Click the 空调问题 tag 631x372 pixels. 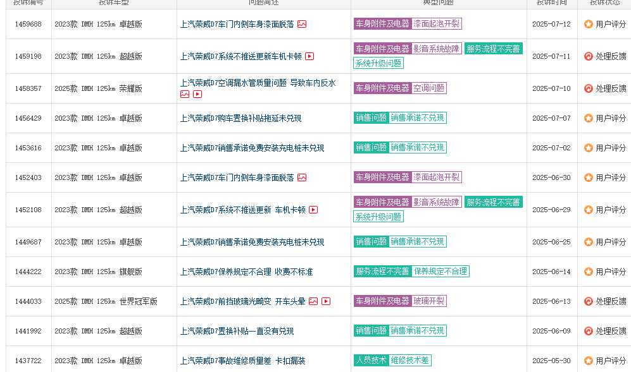pyautogui.click(x=429, y=88)
